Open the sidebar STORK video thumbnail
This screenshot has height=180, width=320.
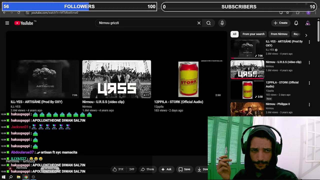pyautogui.click(x=247, y=90)
